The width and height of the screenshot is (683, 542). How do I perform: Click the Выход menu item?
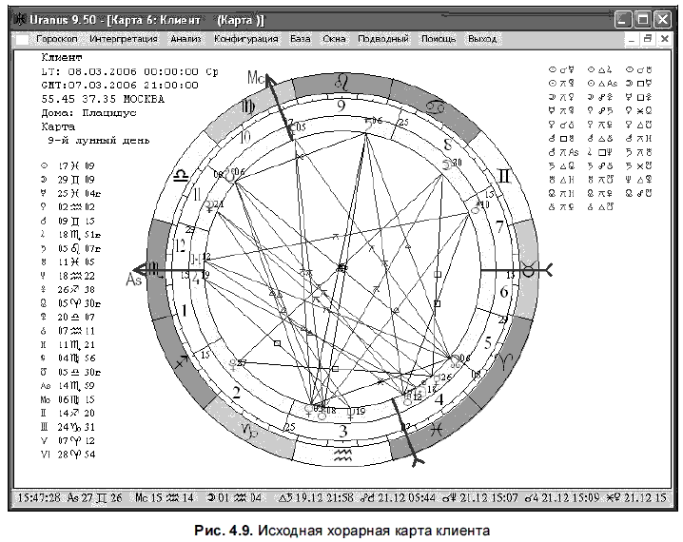click(482, 39)
